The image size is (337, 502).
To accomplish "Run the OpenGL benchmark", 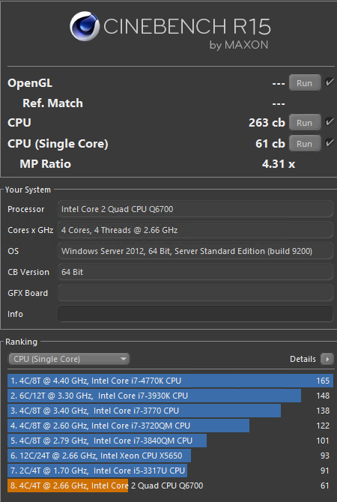I will click(x=305, y=83).
